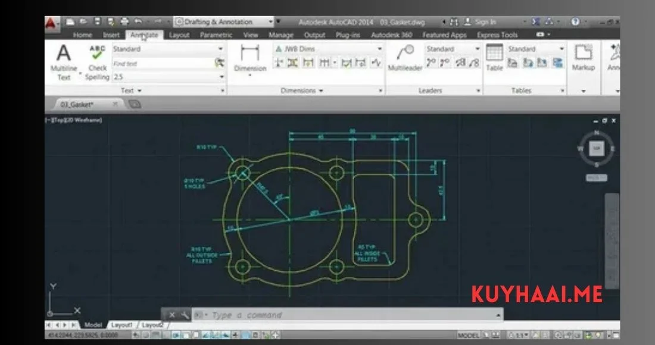The width and height of the screenshot is (655, 345).
Task: Expand the Text panel title arrow
Action: click(139, 90)
